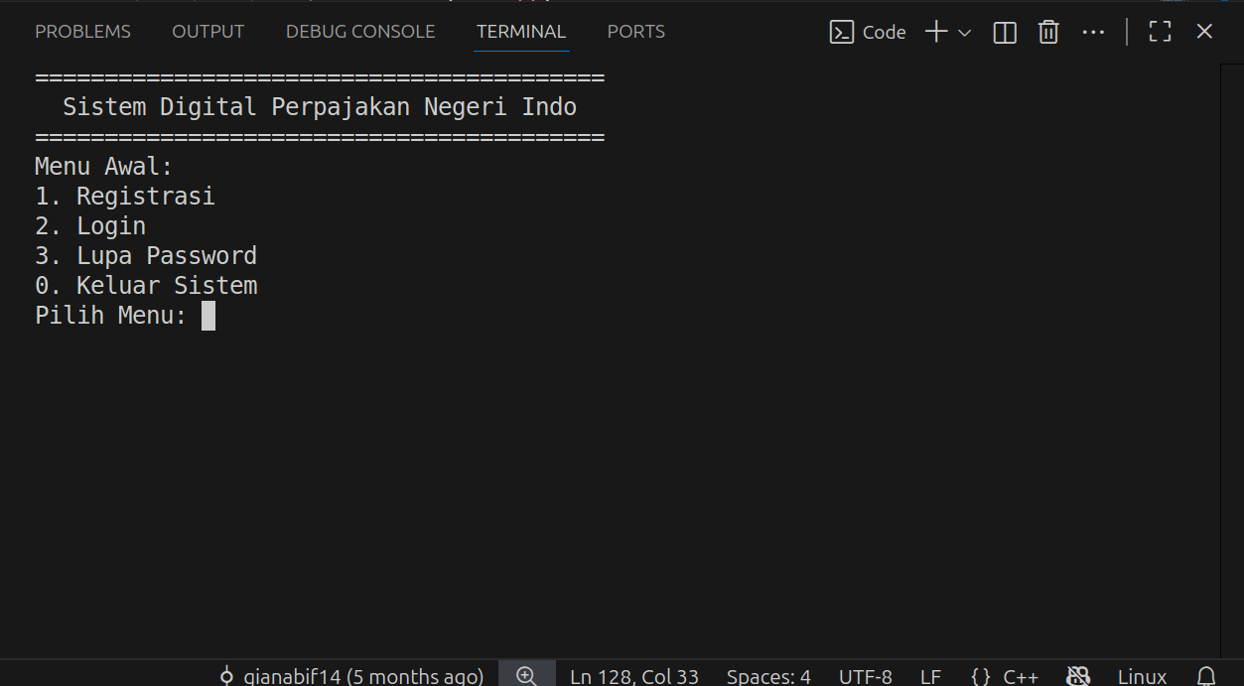Screen dimensions: 1244x686
Task: Click the Code terminal profile icon
Action: [x=842, y=33]
